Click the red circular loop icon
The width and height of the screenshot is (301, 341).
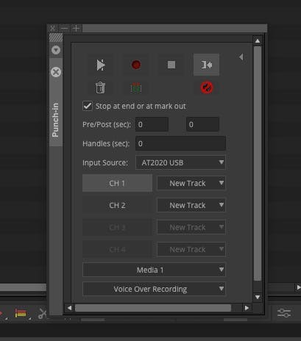coord(207,87)
